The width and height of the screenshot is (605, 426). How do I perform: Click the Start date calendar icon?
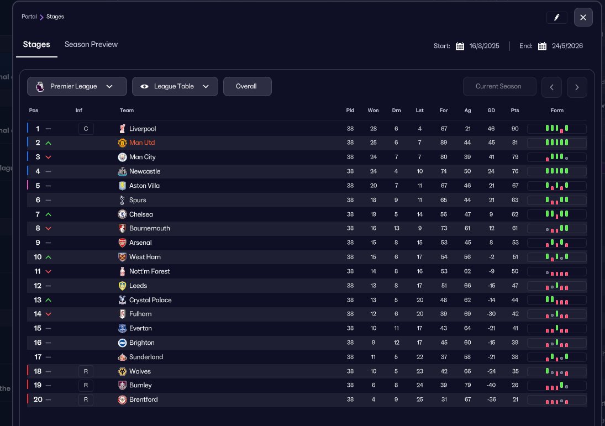pos(460,46)
